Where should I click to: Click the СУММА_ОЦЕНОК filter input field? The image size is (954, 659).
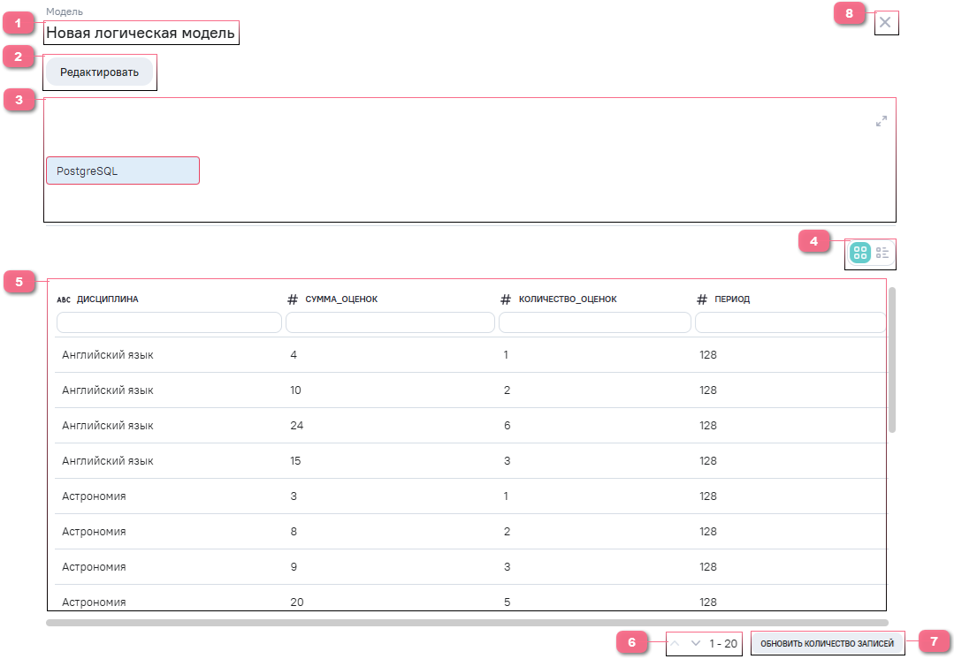point(390,323)
